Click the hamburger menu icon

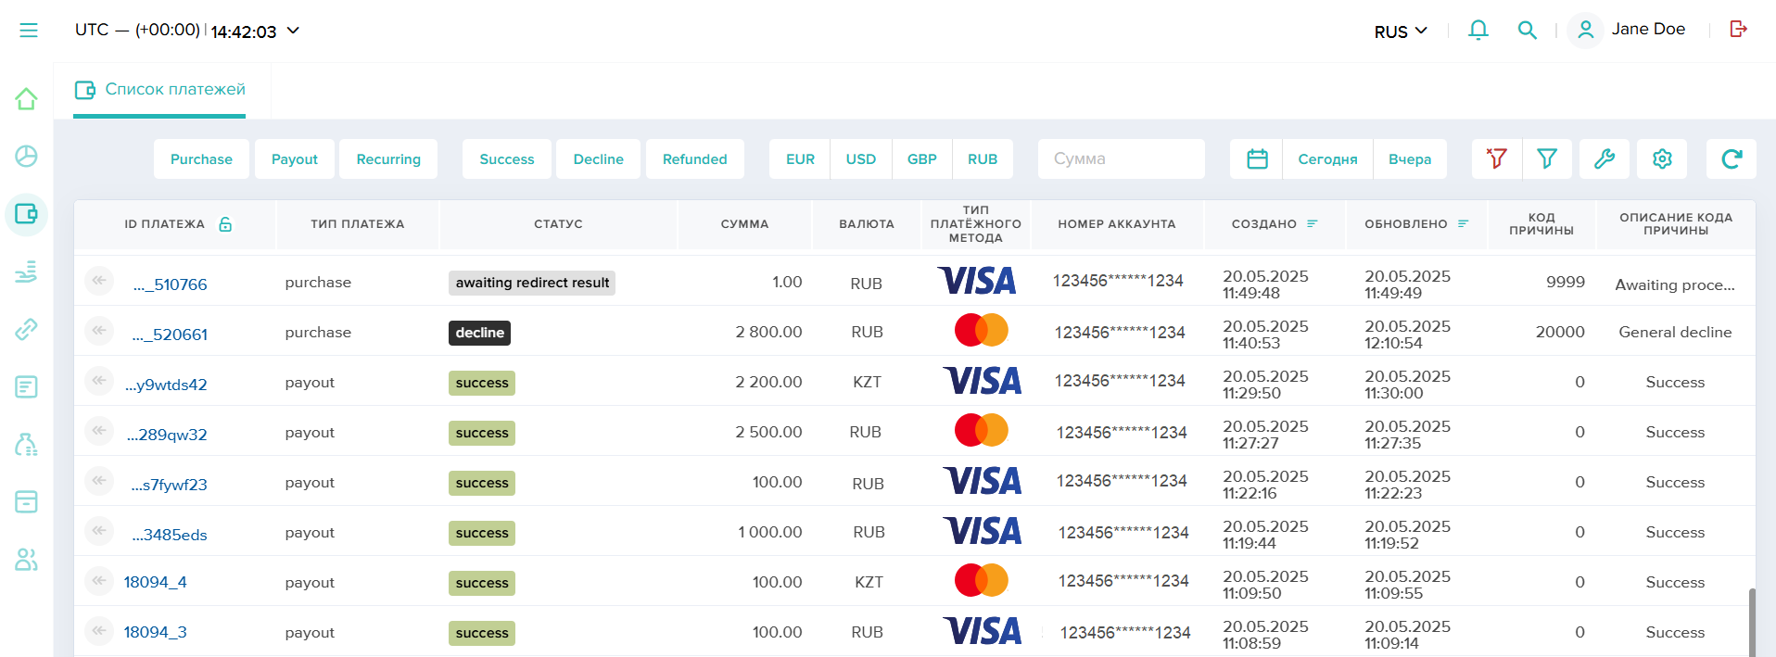tap(29, 31)
